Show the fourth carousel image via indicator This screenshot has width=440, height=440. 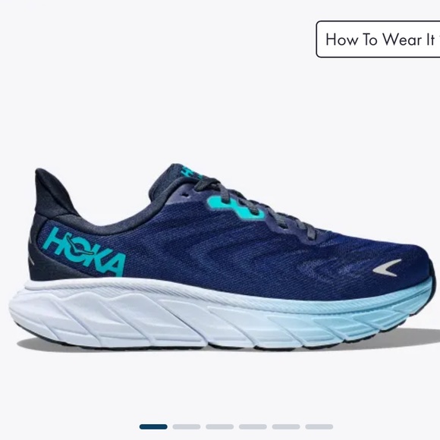[x=253, y=427]
